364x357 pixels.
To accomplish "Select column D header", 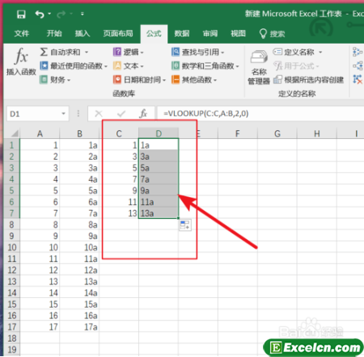I will (x=159, y=133).
